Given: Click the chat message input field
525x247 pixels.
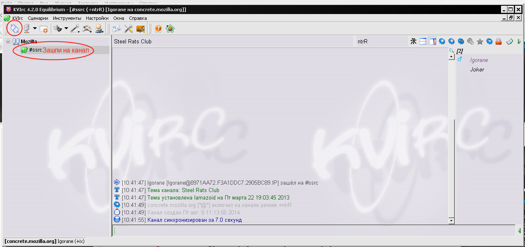Looking at the screenshot, I should click(x=314, y=230).
